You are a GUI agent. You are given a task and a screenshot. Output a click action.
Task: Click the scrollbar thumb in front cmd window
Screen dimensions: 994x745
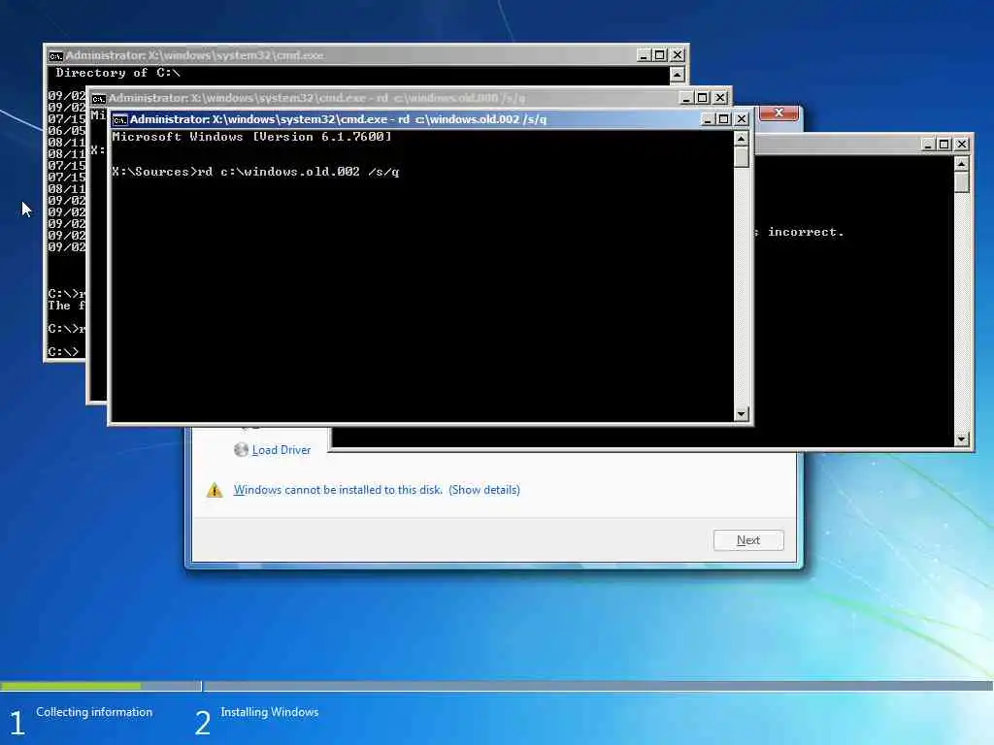741,156
